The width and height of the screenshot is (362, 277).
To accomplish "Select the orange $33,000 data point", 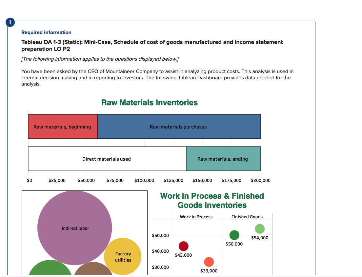I will click(x=209, y=262).
